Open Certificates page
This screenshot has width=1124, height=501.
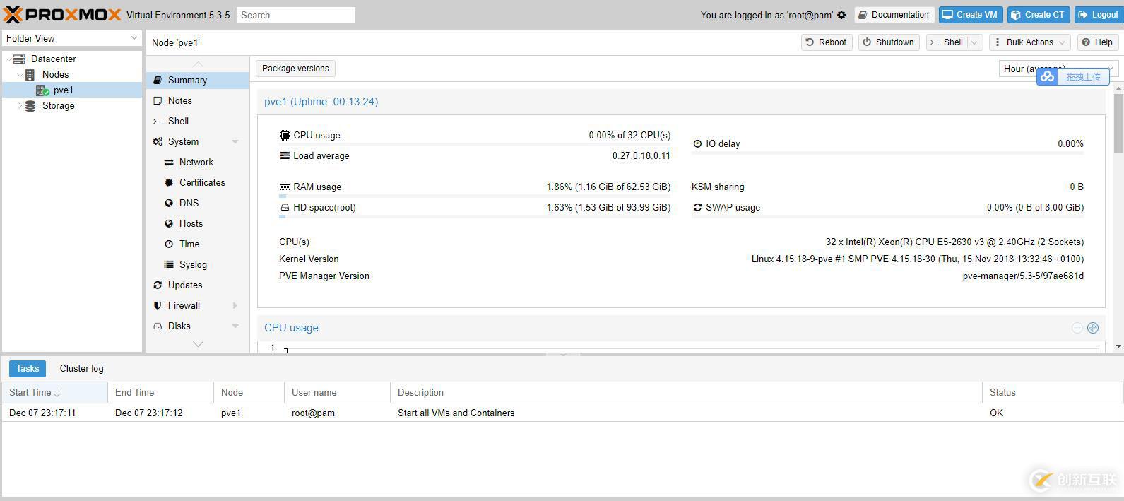[197, 182]
